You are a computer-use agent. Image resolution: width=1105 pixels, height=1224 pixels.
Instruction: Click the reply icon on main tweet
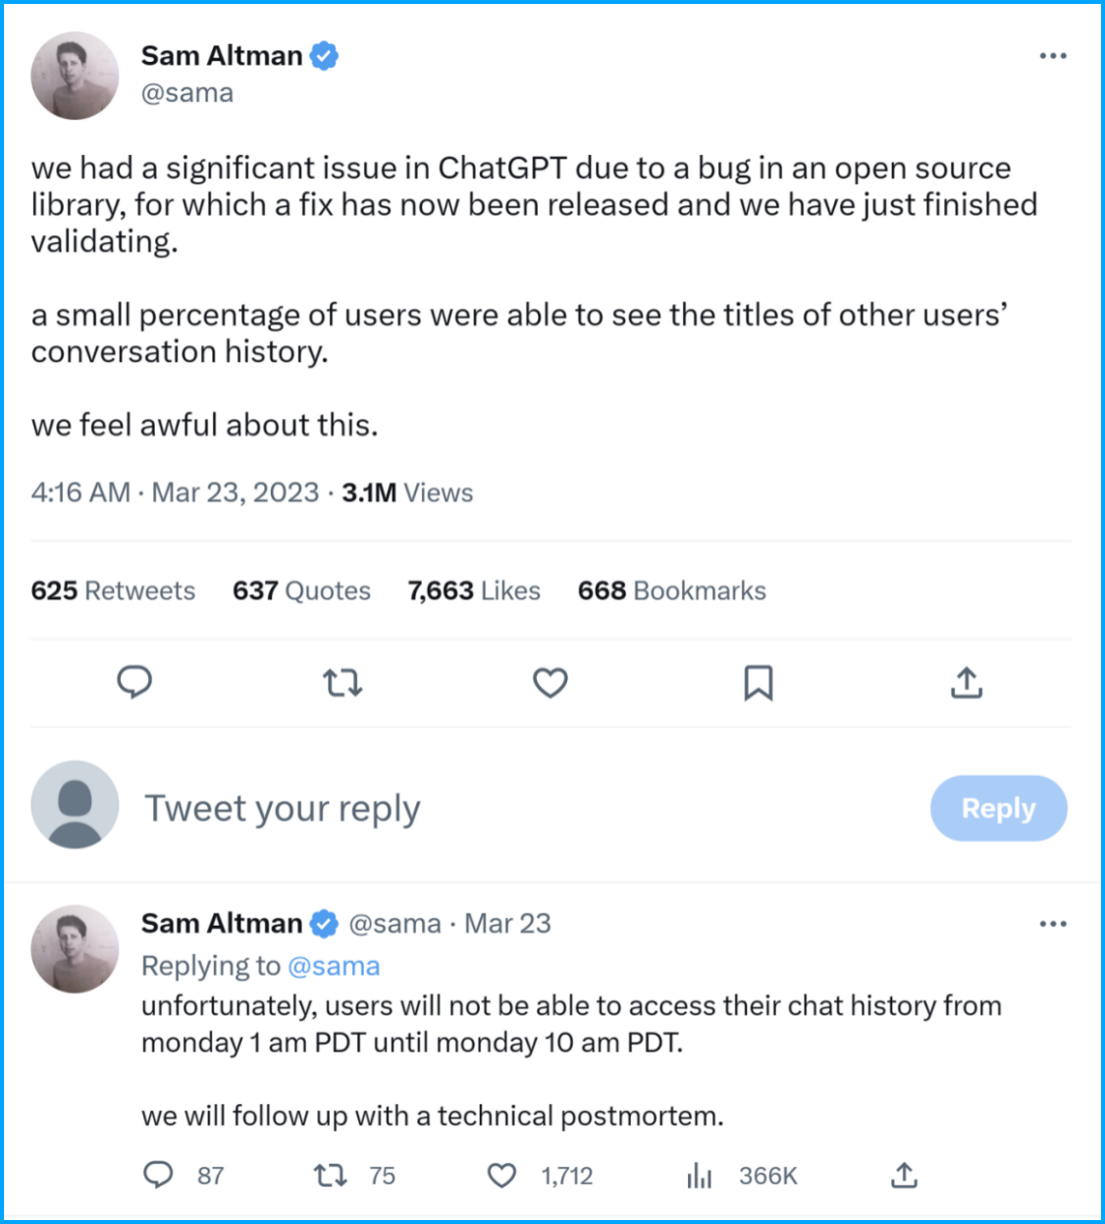click(134, 682)
